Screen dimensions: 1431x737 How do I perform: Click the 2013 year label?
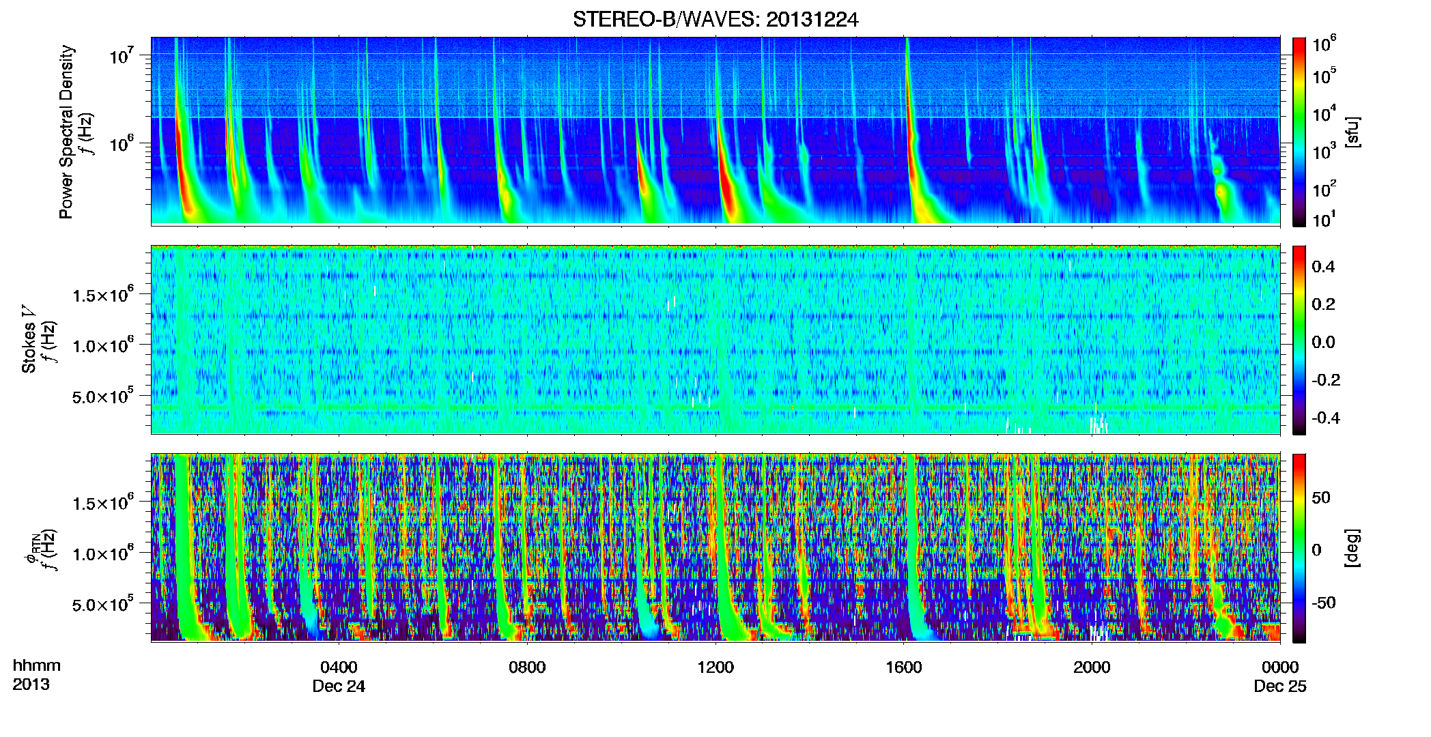tap(31, 684)
